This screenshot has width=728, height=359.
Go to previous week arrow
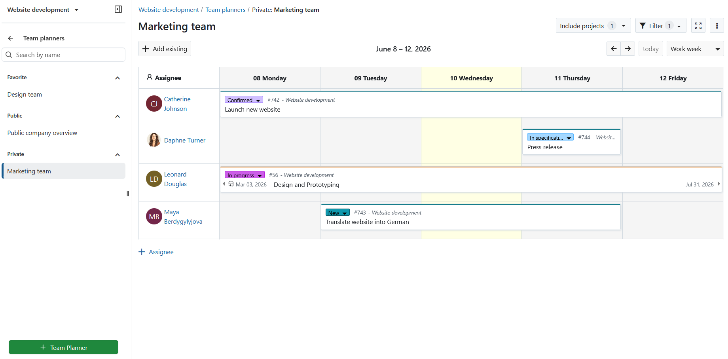[x=614, y=49]
